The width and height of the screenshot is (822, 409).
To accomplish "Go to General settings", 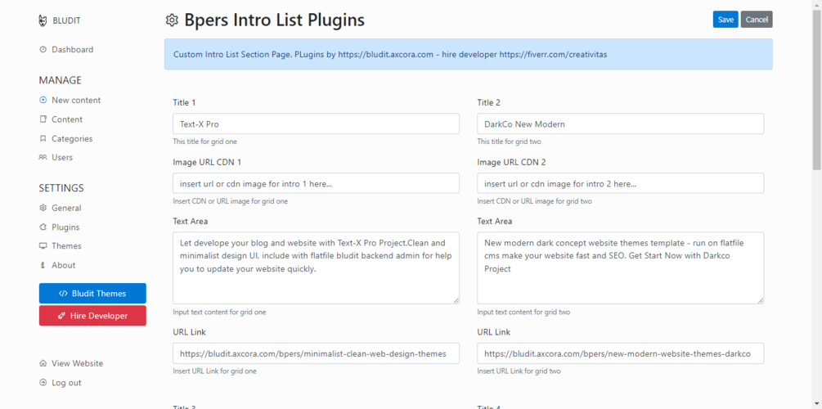I will (x=66, y=209).
